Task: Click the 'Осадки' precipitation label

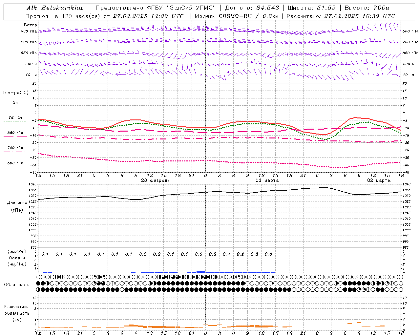Action: pyautogui.click(x=17, y=258)
